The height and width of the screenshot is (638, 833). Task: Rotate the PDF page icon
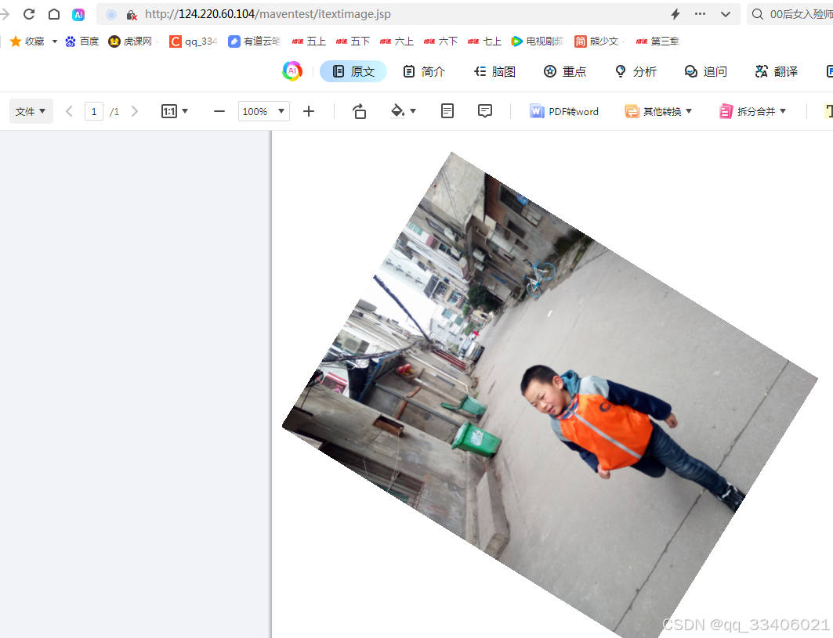359,111
